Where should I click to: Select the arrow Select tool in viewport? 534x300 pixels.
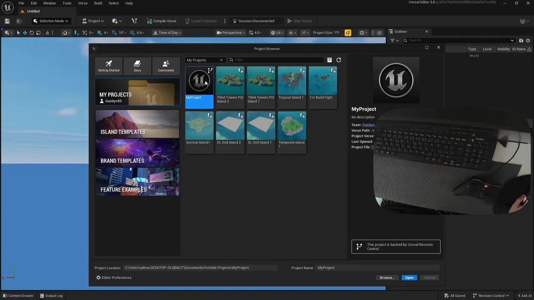click(18, 32)
